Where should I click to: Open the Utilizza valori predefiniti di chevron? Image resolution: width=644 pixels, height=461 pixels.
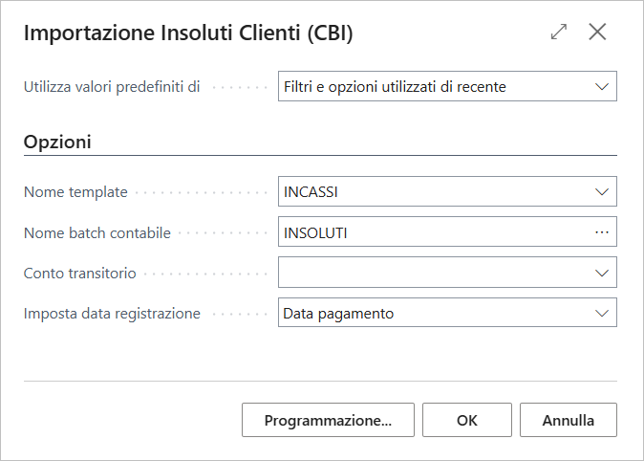point(602,87)
